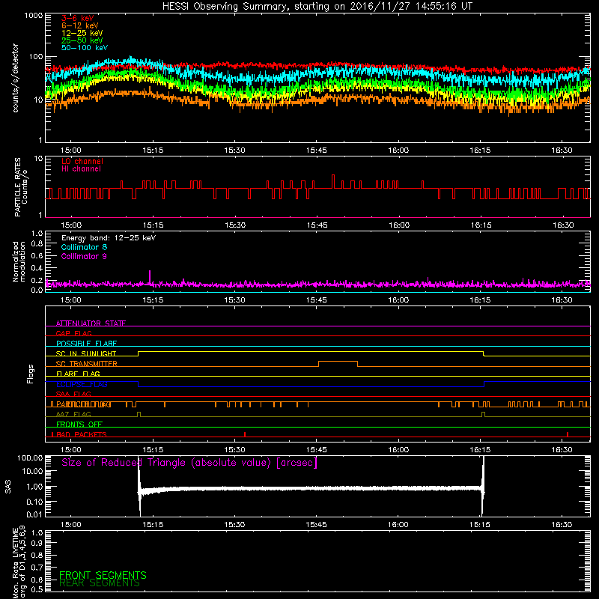Click the 0.01 tick label on SAS axis
The height and width of the screenshot is (599, 599).
click(34, 514)
